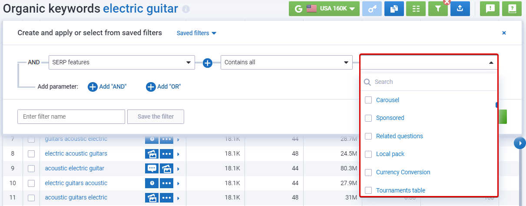Click the green funnel filter button
The height and width of the screenshot is (206, 526).
(437, 9)
